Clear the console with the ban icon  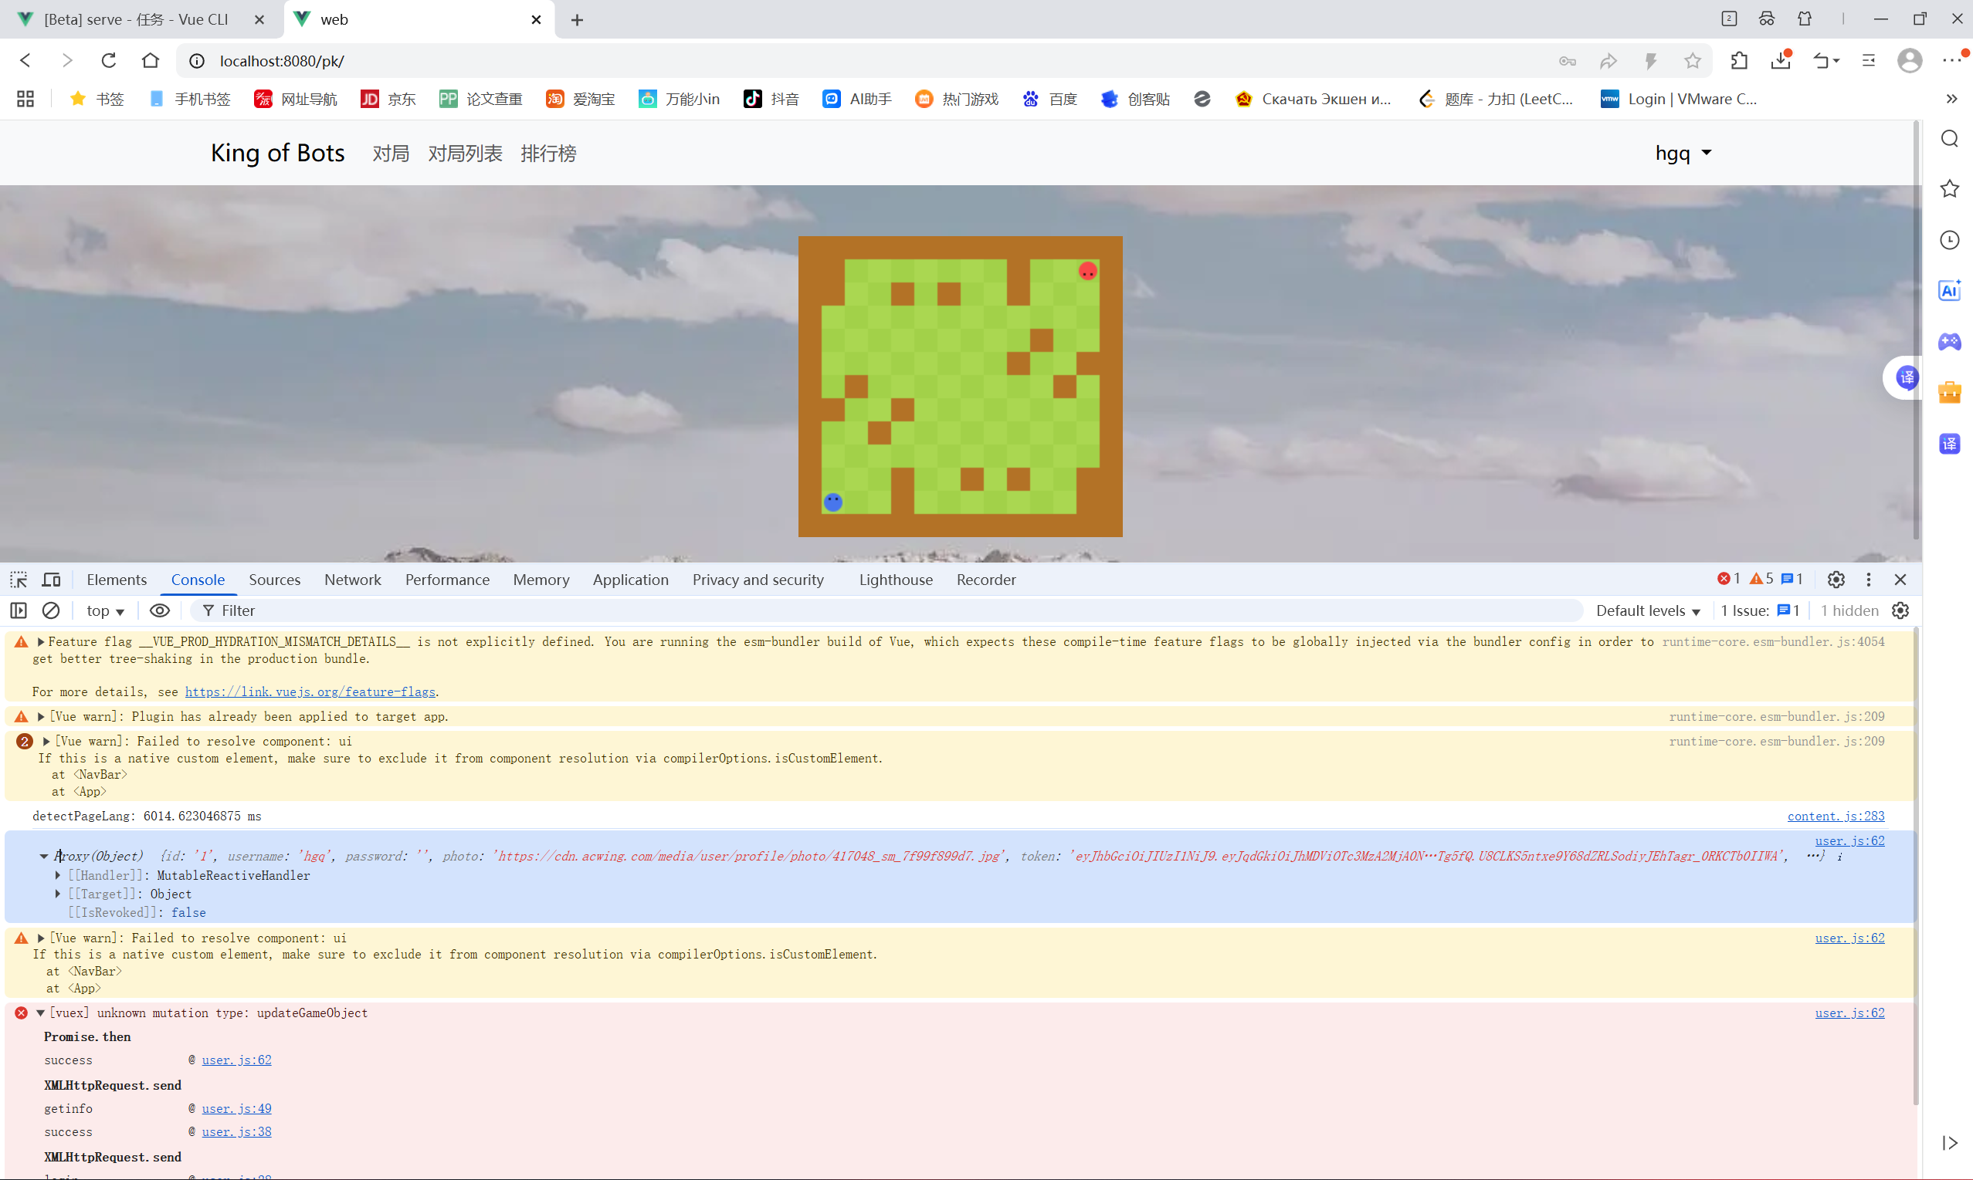[x=51, y=610]
